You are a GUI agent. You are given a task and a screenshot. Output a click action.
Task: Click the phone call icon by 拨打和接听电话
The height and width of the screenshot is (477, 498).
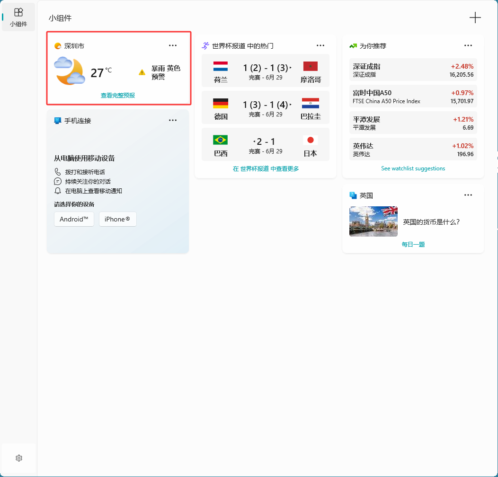click(57, 172)
